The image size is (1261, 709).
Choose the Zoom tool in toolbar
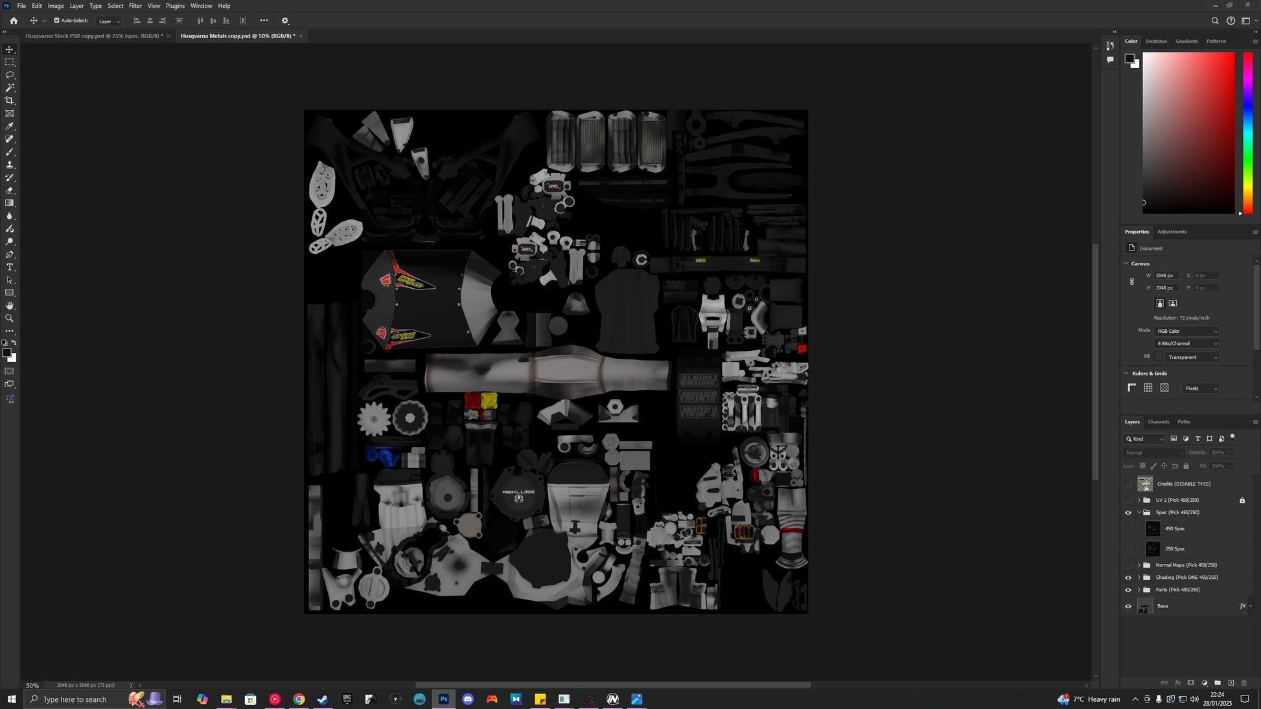click(x=10, y=319)
